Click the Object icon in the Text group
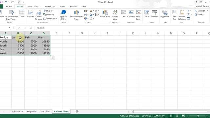The image size is (210, 118). [188, 18]
